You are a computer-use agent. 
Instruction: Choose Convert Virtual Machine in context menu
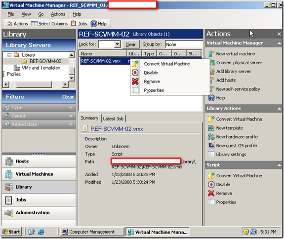(170, 64)
